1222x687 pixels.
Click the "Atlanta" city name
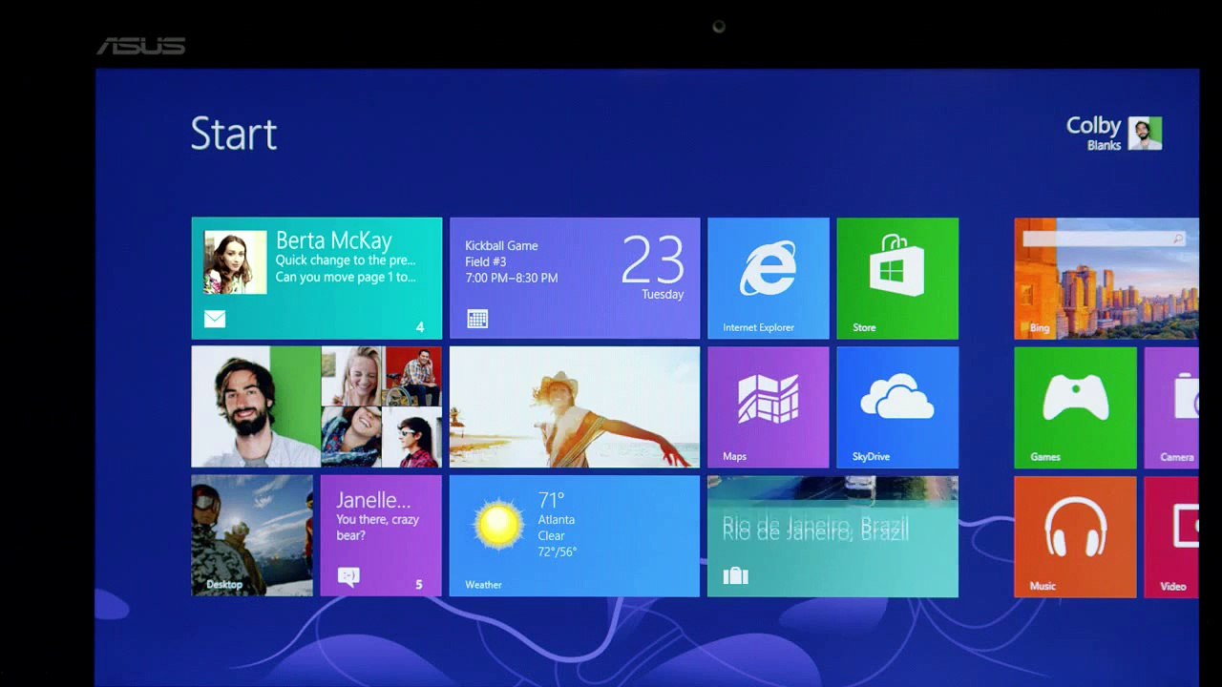coord(556,520)
